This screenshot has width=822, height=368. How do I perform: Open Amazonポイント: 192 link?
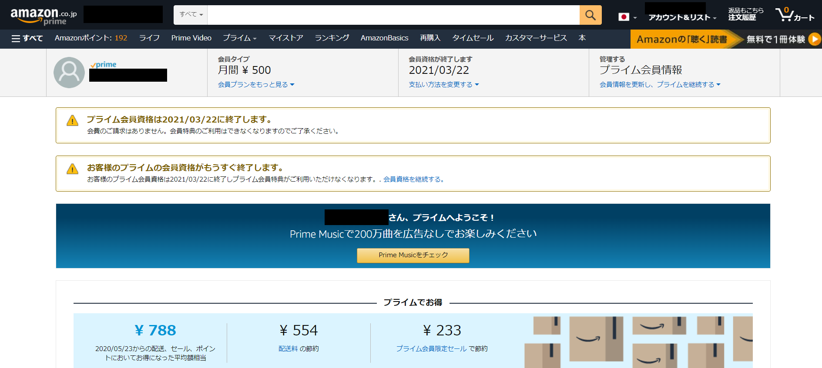coord(91,38)
